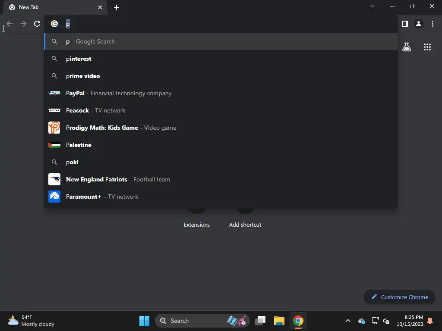Select Paramount+ TV network suggestion
442x331 pixels.
point(221,197)
